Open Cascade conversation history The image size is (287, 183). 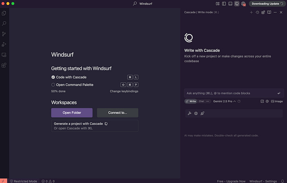[258, 12]
